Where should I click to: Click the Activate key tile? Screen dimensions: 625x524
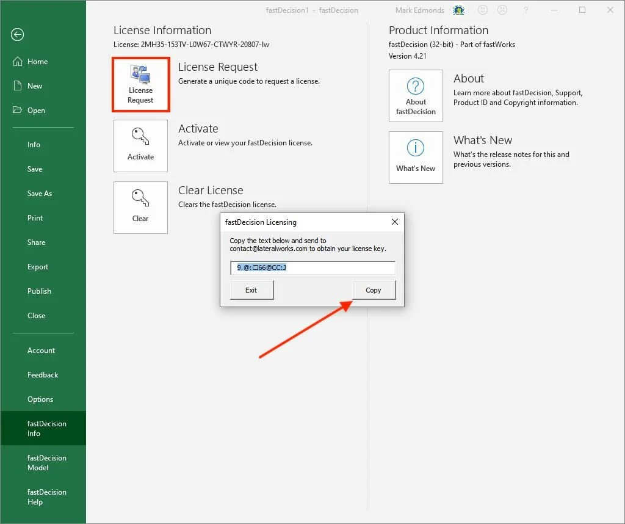tap(141, 146)
